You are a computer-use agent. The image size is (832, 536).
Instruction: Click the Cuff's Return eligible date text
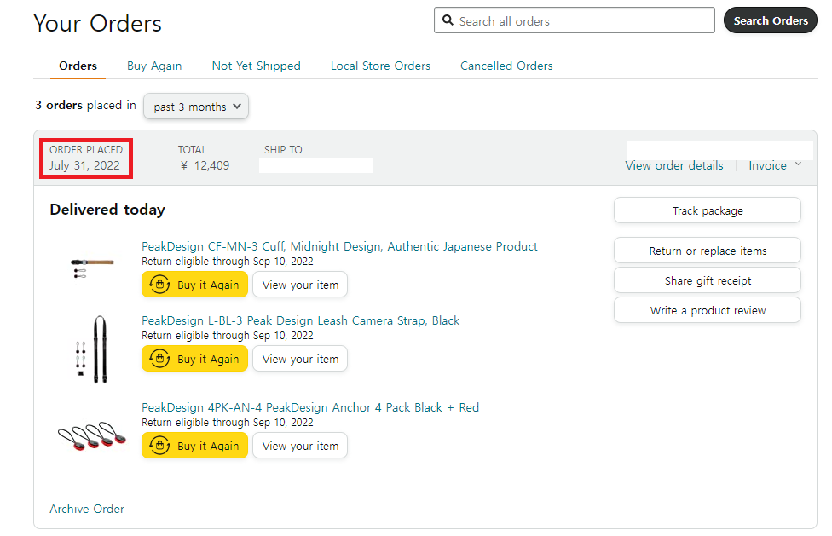pos(228,262)
